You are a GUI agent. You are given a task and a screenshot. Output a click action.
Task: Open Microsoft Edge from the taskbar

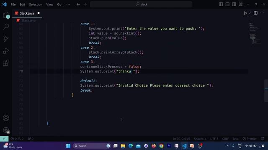(x=131, y=146)
